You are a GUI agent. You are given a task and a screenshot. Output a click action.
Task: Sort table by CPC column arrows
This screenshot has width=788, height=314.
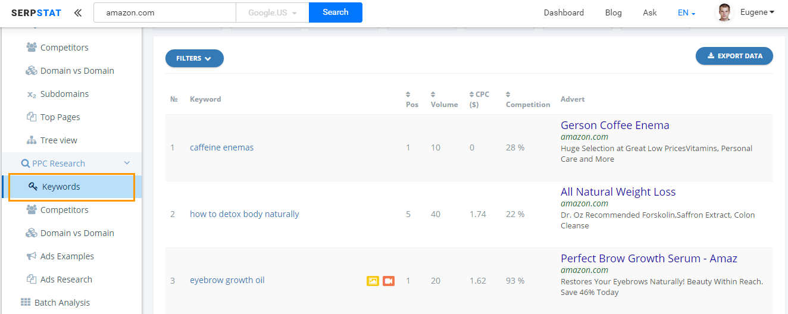point(471,94)
